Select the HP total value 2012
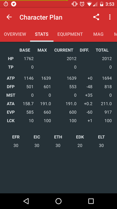 pyautogui.click(x=107, y=59)
